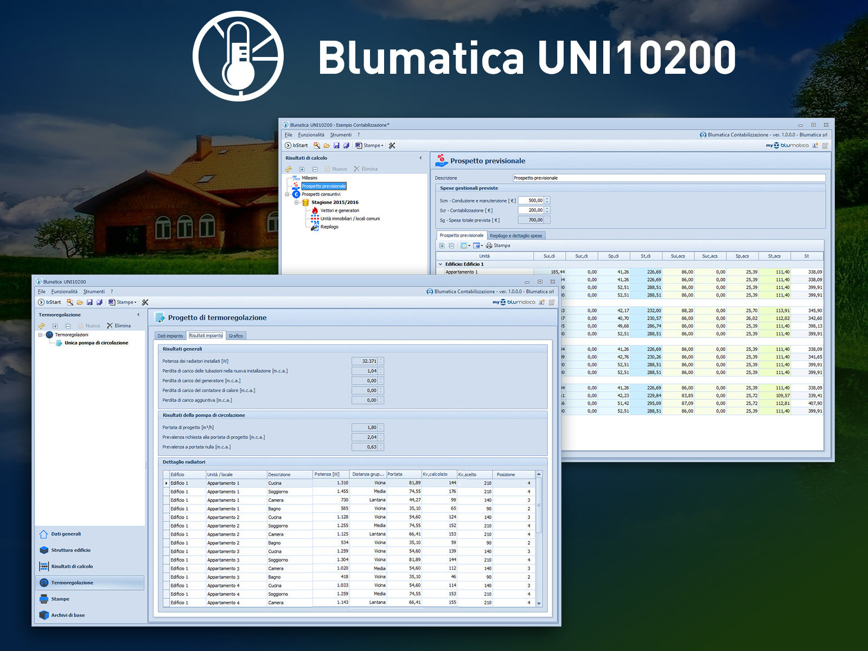868x651 pixels.
Task: Open the Riepilogo e dettaglio spese tab
Action: [x=515, y=235]
